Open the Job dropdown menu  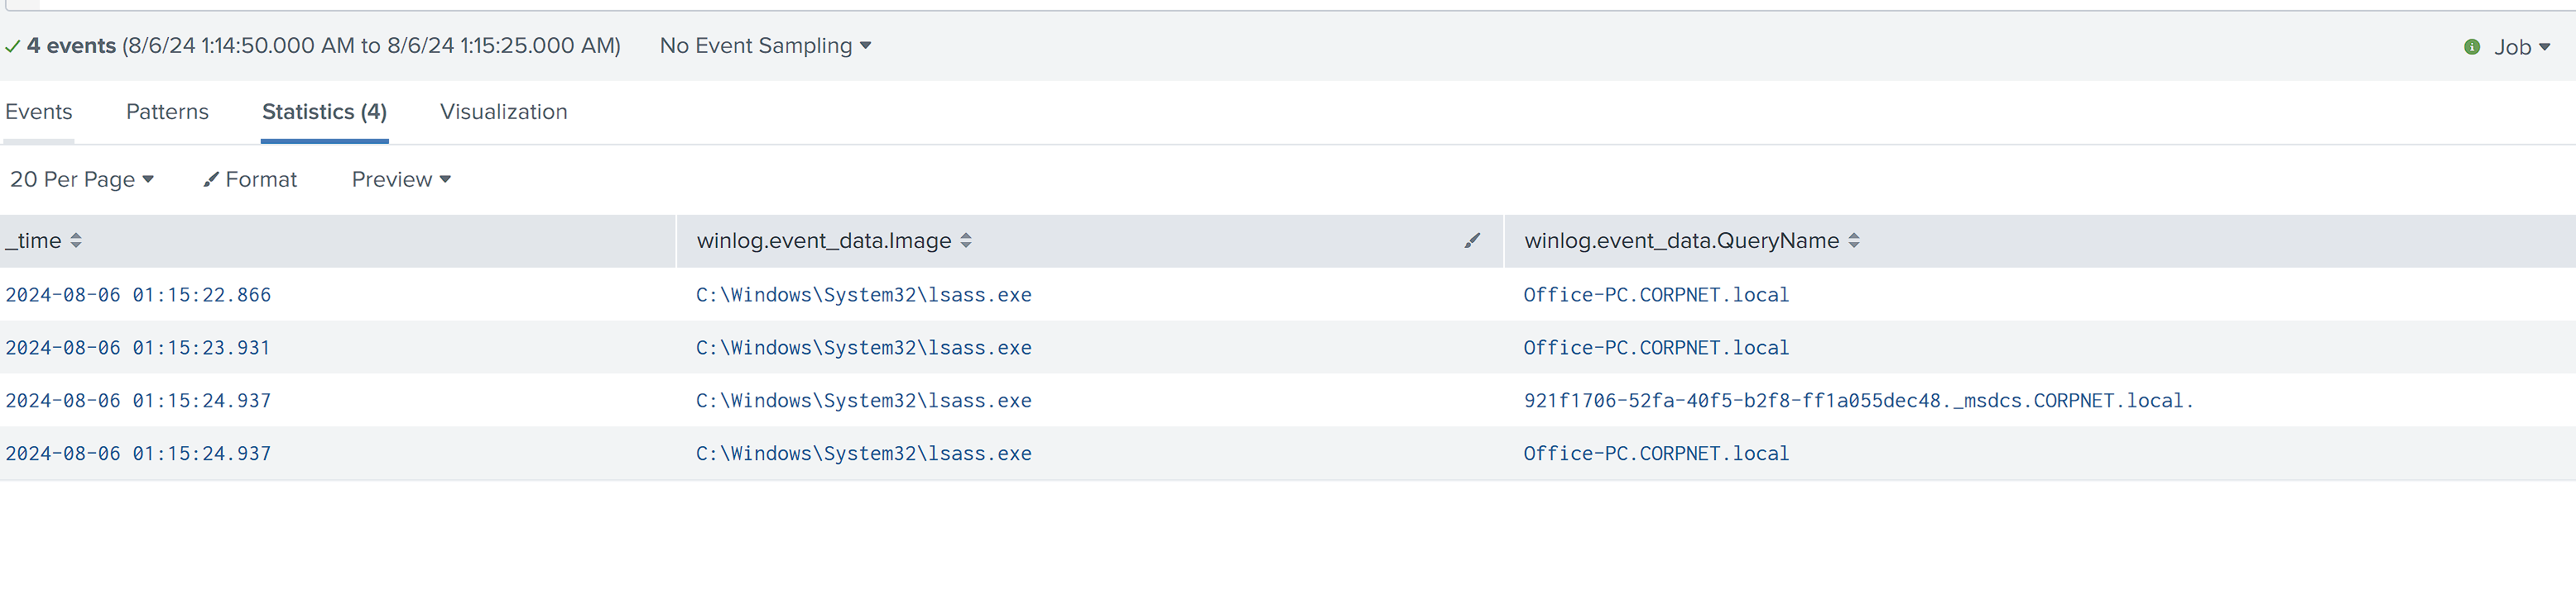tap(2521, 47)
